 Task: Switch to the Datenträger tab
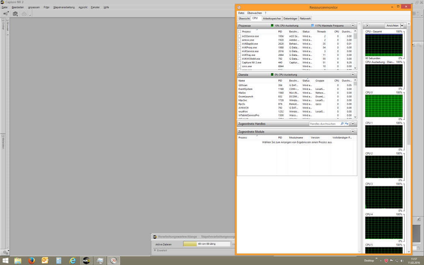point(290,18)
